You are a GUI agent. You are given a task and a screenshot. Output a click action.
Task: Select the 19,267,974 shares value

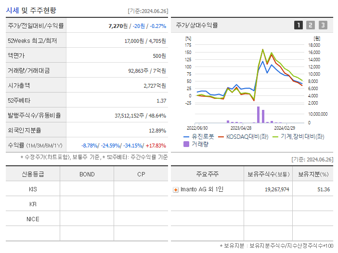tap(277, 189)
